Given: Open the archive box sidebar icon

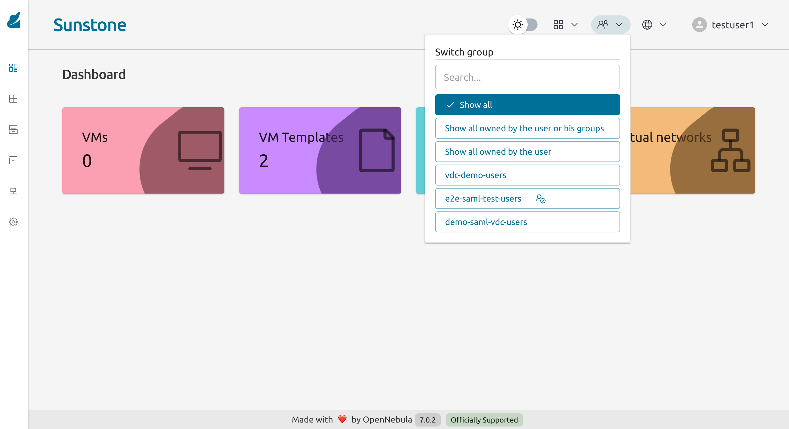Looking at the screenshot, I should [13, 160].
